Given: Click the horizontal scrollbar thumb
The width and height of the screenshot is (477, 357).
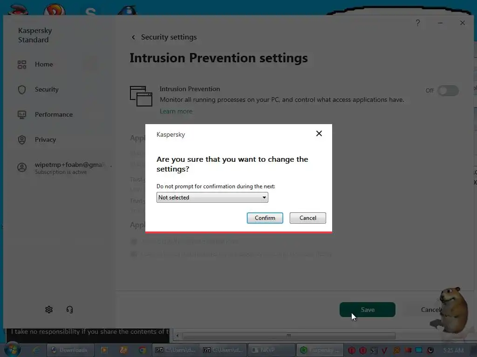Looking at the screenshot, I should pos(289,336).
